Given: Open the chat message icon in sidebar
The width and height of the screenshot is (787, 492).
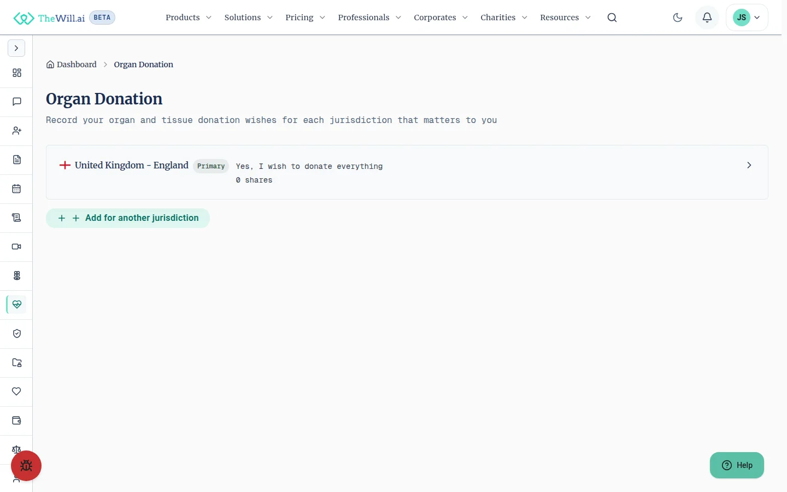Looking at the screenshot, I should 17,102.
